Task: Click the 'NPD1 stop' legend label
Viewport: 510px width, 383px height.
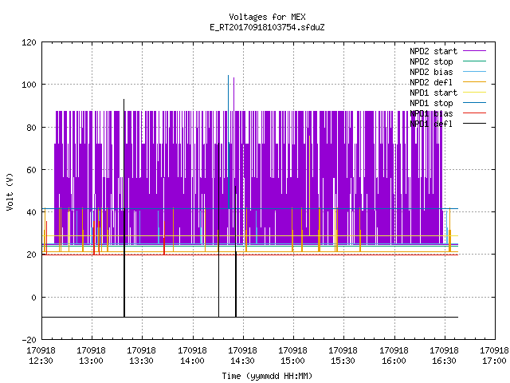Action: point(431,103)
